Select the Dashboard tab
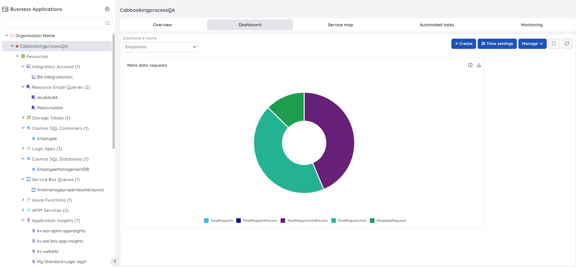This screenshot has width=576, height=267. (x=250, y=25)
